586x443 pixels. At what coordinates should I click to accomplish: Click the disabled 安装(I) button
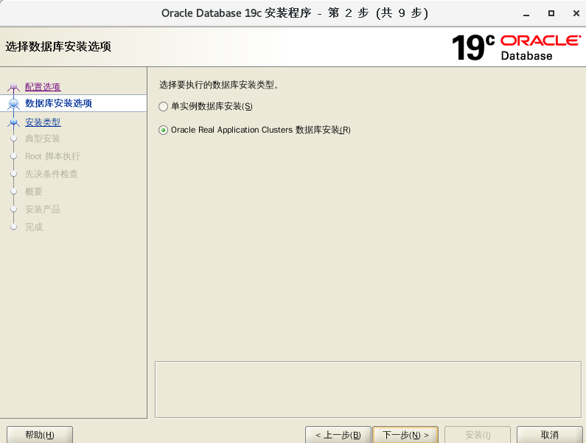478,435
